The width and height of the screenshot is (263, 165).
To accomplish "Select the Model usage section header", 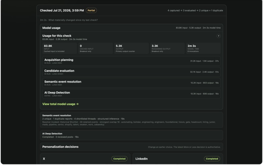I will coord(131,28).
